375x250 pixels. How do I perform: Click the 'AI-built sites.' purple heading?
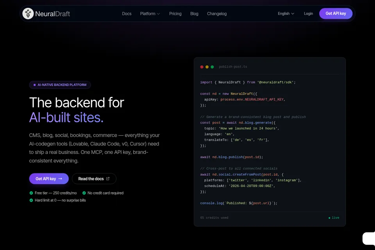pos(66,118)
